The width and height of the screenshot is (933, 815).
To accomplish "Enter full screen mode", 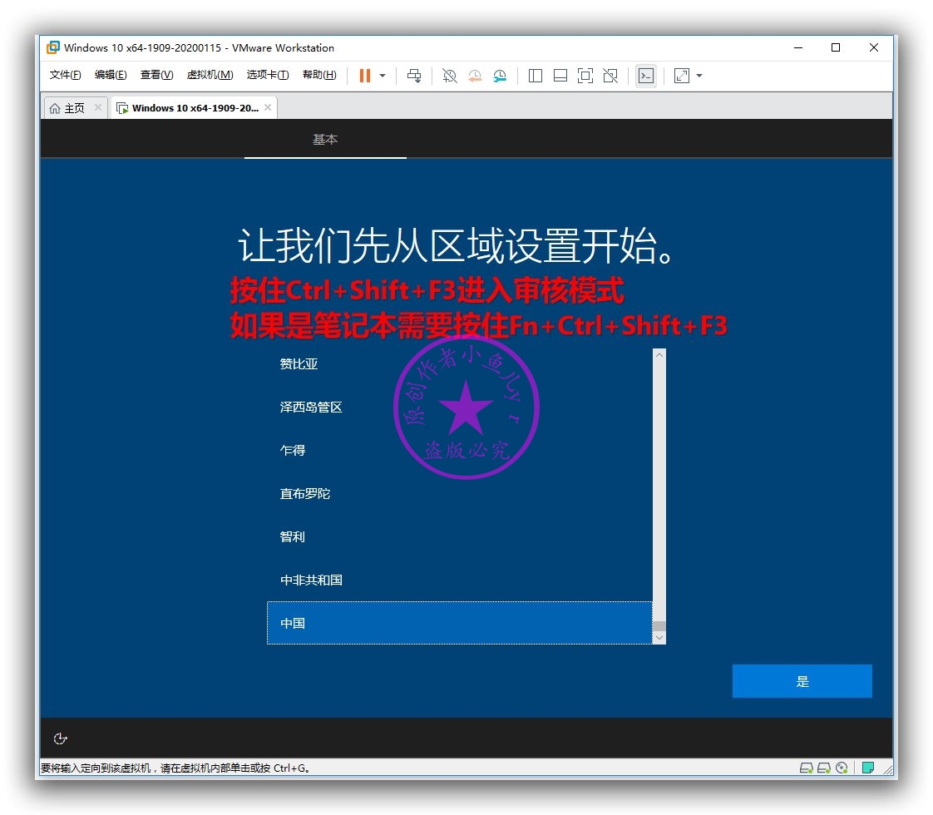I will coord(585,76).
